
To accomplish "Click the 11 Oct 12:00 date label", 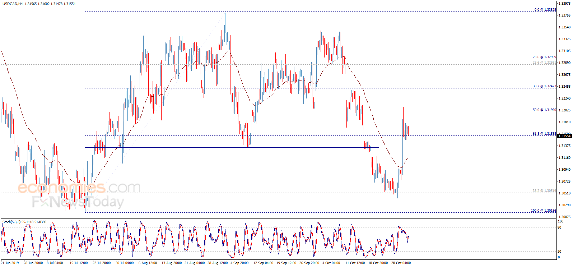I will coord(355,263).
